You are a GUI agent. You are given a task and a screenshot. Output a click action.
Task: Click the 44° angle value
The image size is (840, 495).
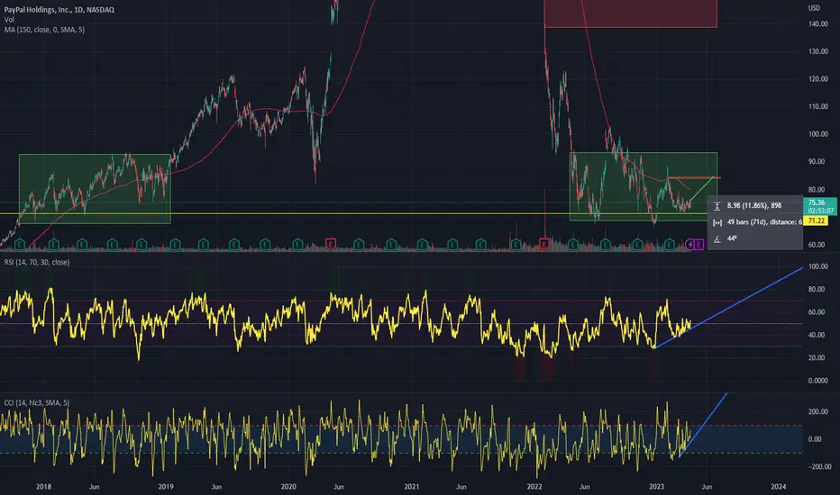pyautogui.click(x=732, y=238)
